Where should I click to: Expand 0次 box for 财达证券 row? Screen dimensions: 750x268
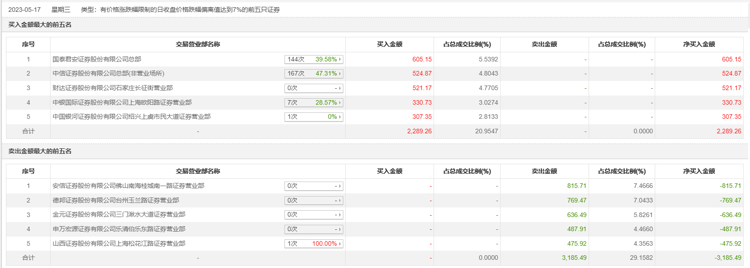click(314, 88)
